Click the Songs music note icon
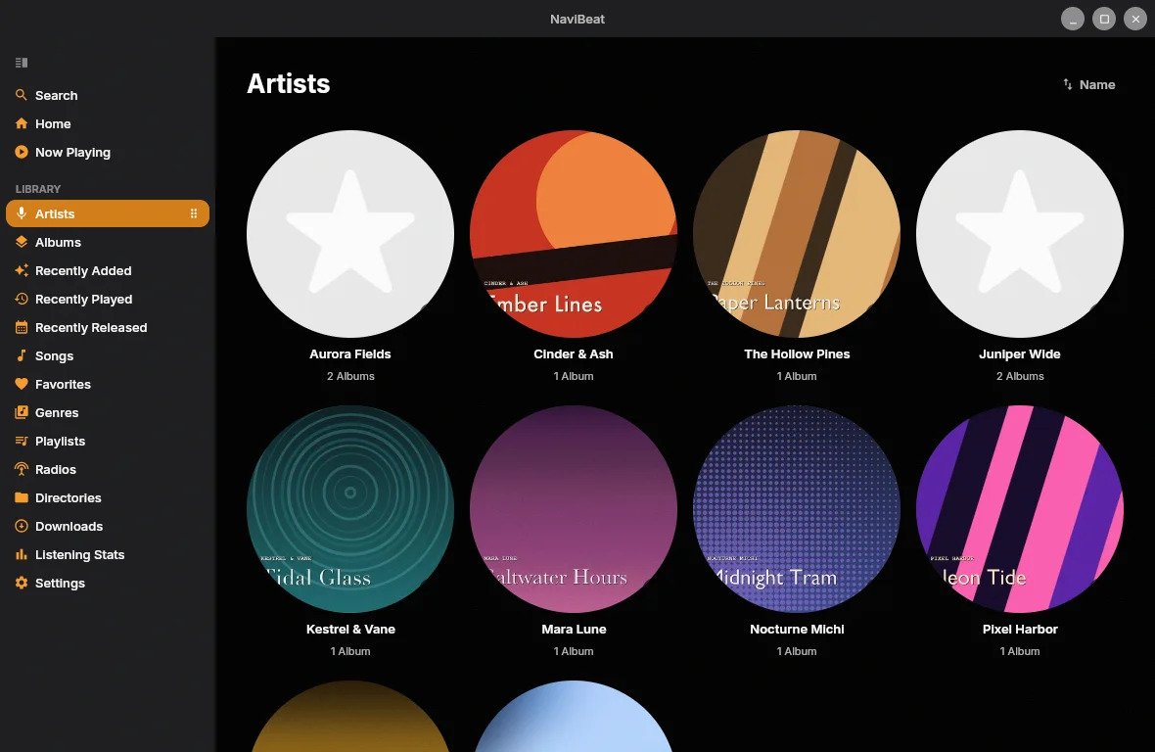The width and height of the screenshot is (1155, 752). [x=22, y=355]
